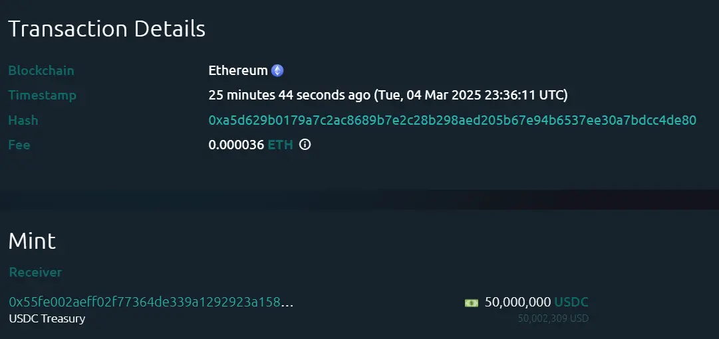Image resolution: width=719 pixels, height=339 pixels.
Task: Click the Blockchain field label
Action: point(41,70)
